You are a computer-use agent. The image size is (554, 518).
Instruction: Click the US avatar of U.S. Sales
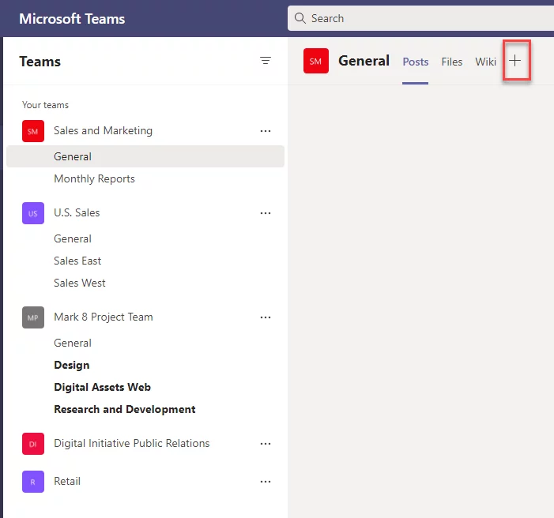[33, 213]
